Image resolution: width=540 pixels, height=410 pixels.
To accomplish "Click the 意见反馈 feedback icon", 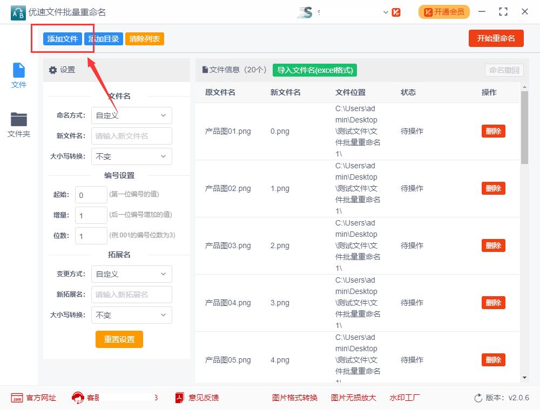I will [179, 398].
